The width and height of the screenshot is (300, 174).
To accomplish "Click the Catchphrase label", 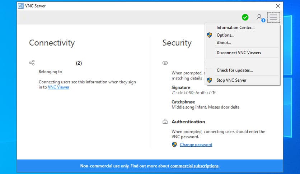I will [x=183, y=102].
